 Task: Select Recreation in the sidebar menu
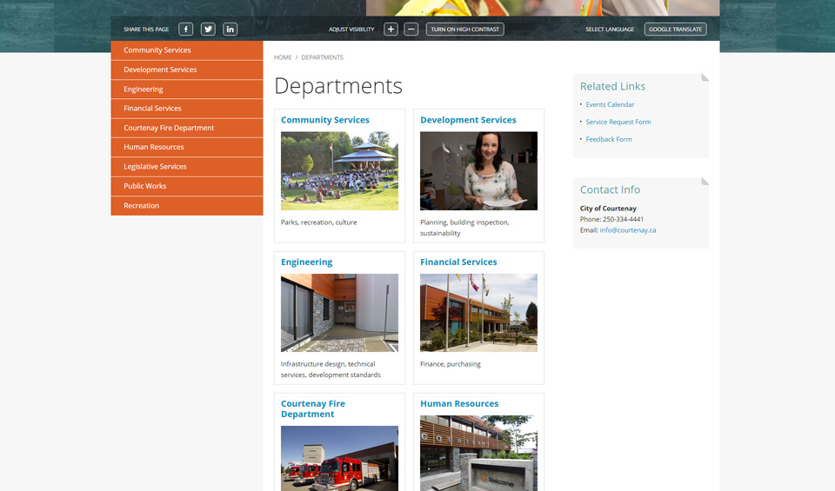(142, 206)
